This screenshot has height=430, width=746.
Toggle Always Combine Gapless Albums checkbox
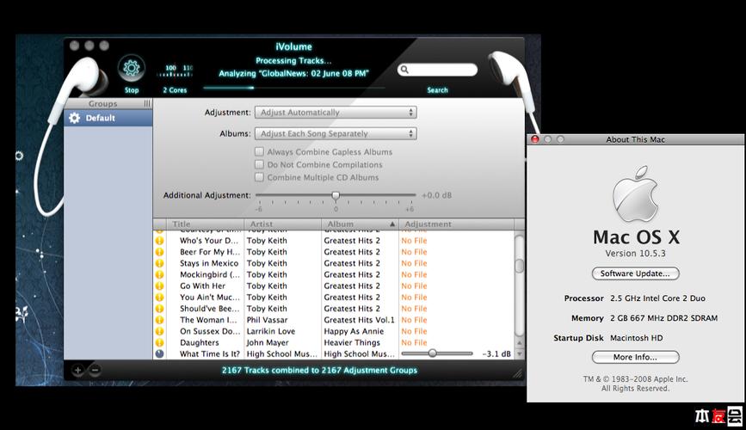[x=259, y=151]
